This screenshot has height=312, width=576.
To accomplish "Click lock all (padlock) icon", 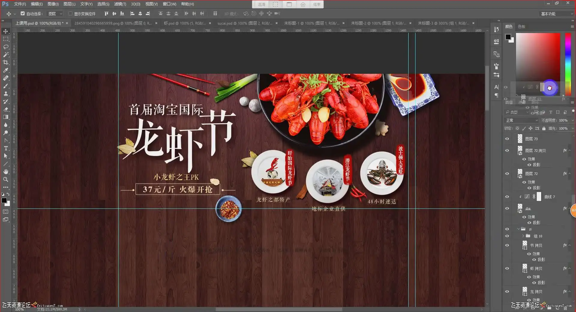I will pos(544,128).
